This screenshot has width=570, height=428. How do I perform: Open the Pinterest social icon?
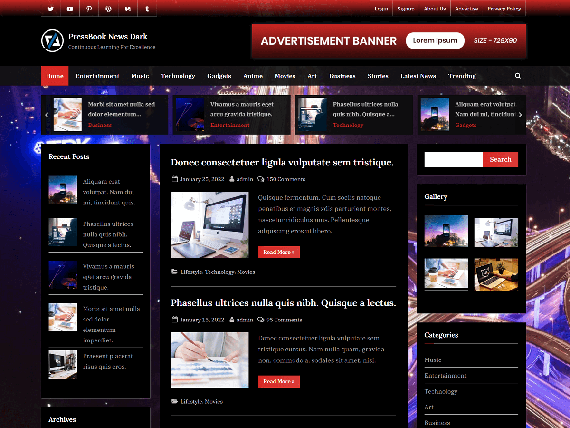click(89, 8)
